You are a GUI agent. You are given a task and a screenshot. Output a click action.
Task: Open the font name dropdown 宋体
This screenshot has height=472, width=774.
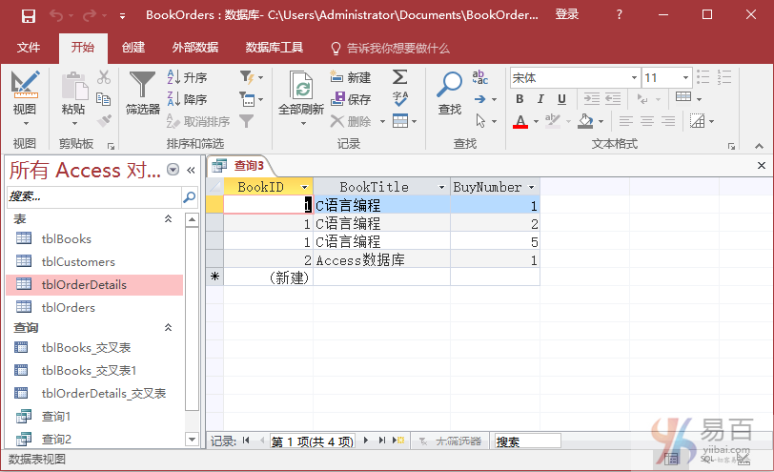634,78
